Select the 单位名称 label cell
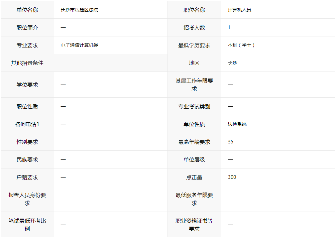 coord(27,10)
